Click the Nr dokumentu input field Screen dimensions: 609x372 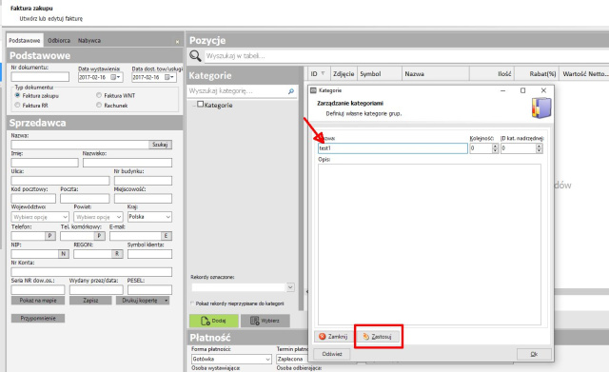pyautogui.click(x=40, y=77)
